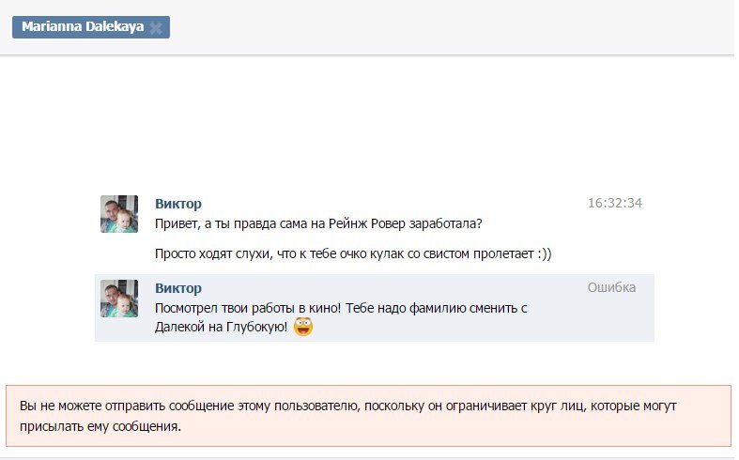Click the surprised smiley emoji

[x=303, y=327]
